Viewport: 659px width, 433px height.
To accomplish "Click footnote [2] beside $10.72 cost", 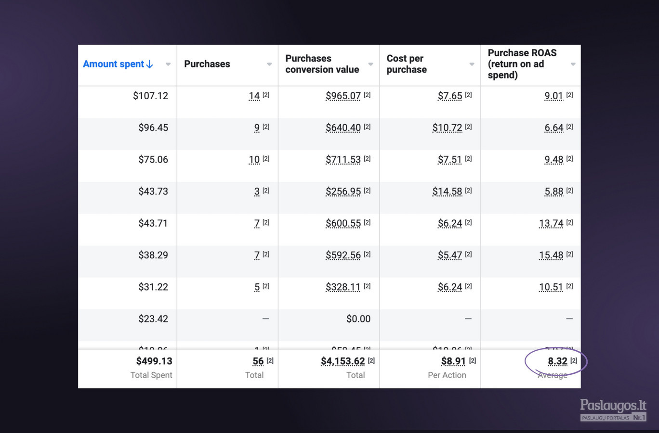I will (468, 127).
